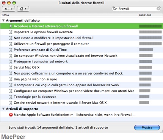Click icon beside Impostare le opzioni firewall avanzate
The image size is (163, 140).
click(11, 32)
